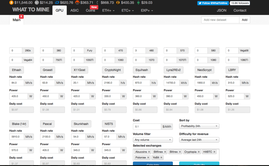Image resolution: width=269 pixels, height=166 pixels.
Task: Toggle the Skunkhash algorithm button
Action: point(81,124)
